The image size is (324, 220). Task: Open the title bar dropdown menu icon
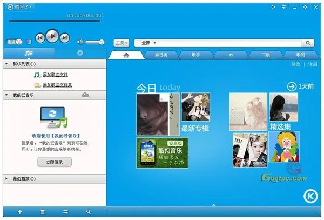[x=283, y=7]
